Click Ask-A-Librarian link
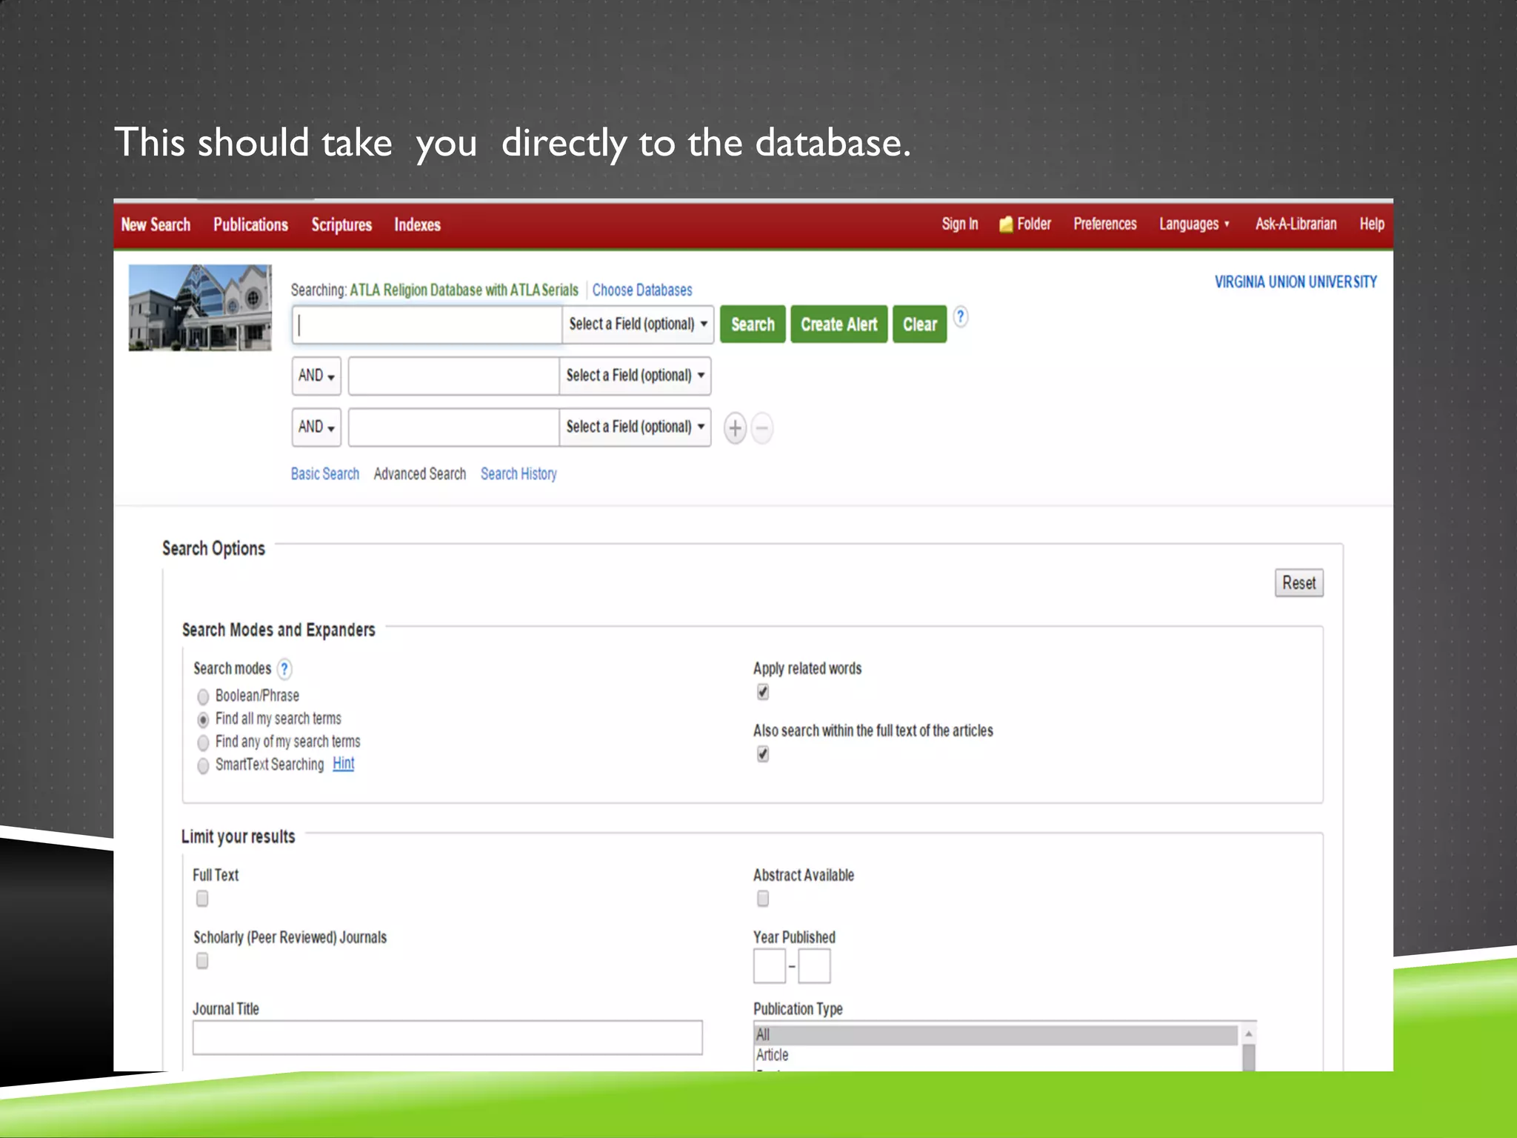The width and height of the screenshot is (1517, 1138). click(x=1296, y=224)
